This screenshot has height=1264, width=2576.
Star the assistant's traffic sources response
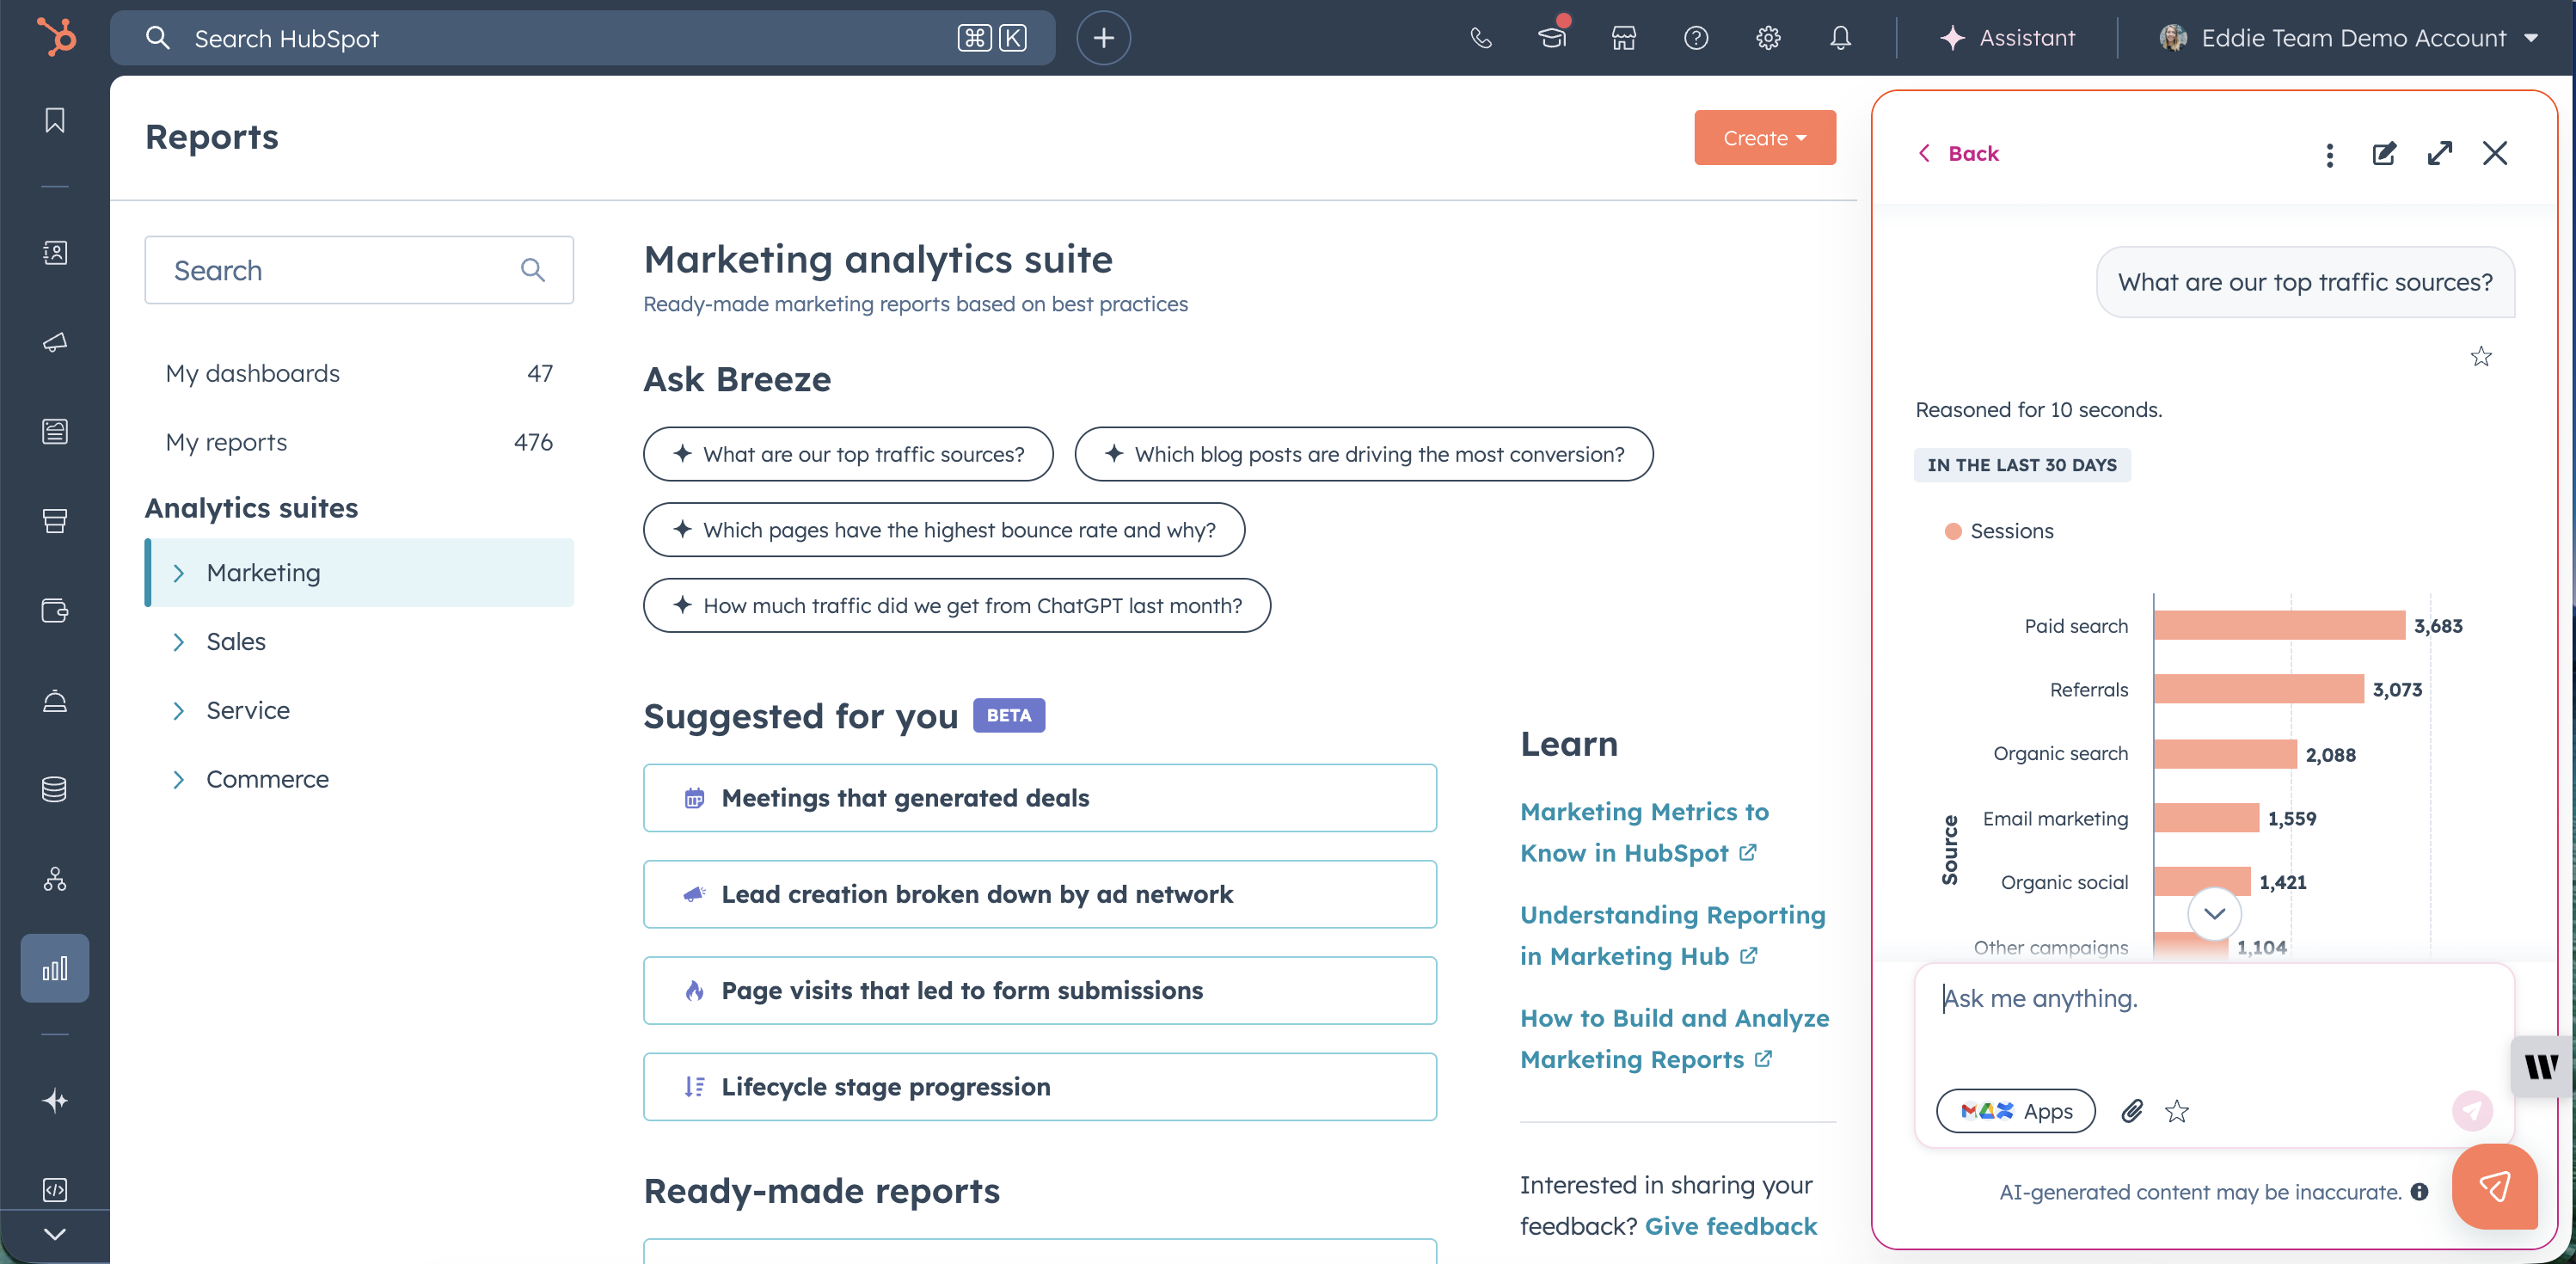(2481, 357)
